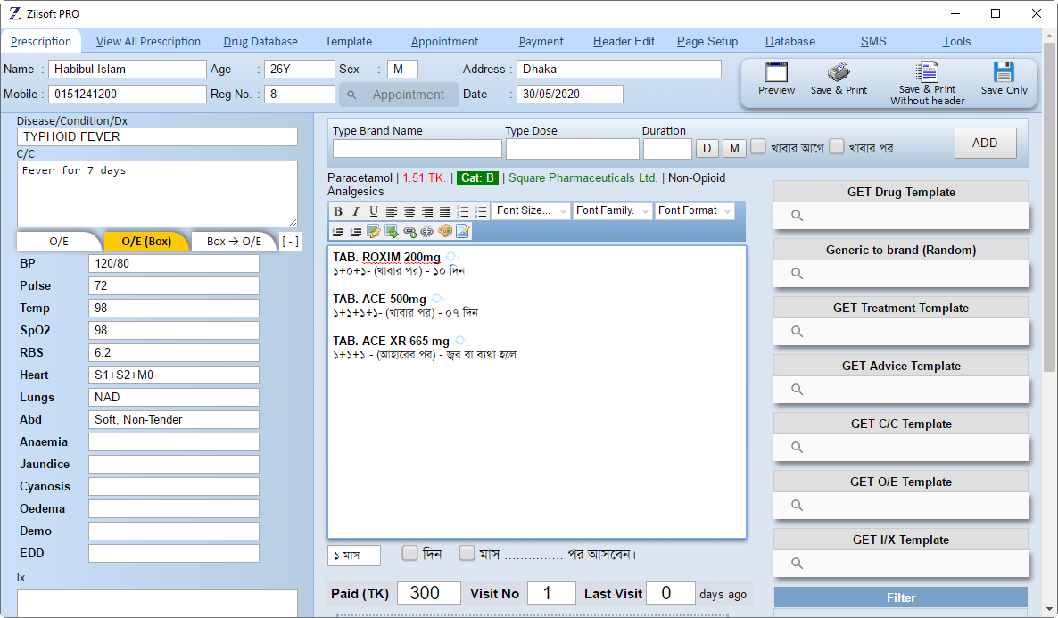Image resolution: width=1058 pixels, height=618 pixels.
Task: Refresh icon next to TAB. ACE XR 665 mg
Action: tap(460, 341)
